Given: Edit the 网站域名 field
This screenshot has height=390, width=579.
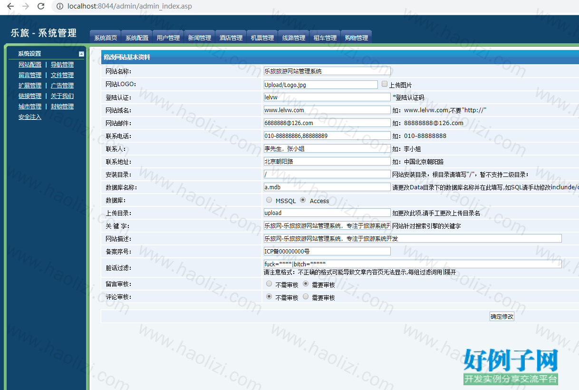Looking at the screenshot, I should pyautogui.click(x=327, y=110).
